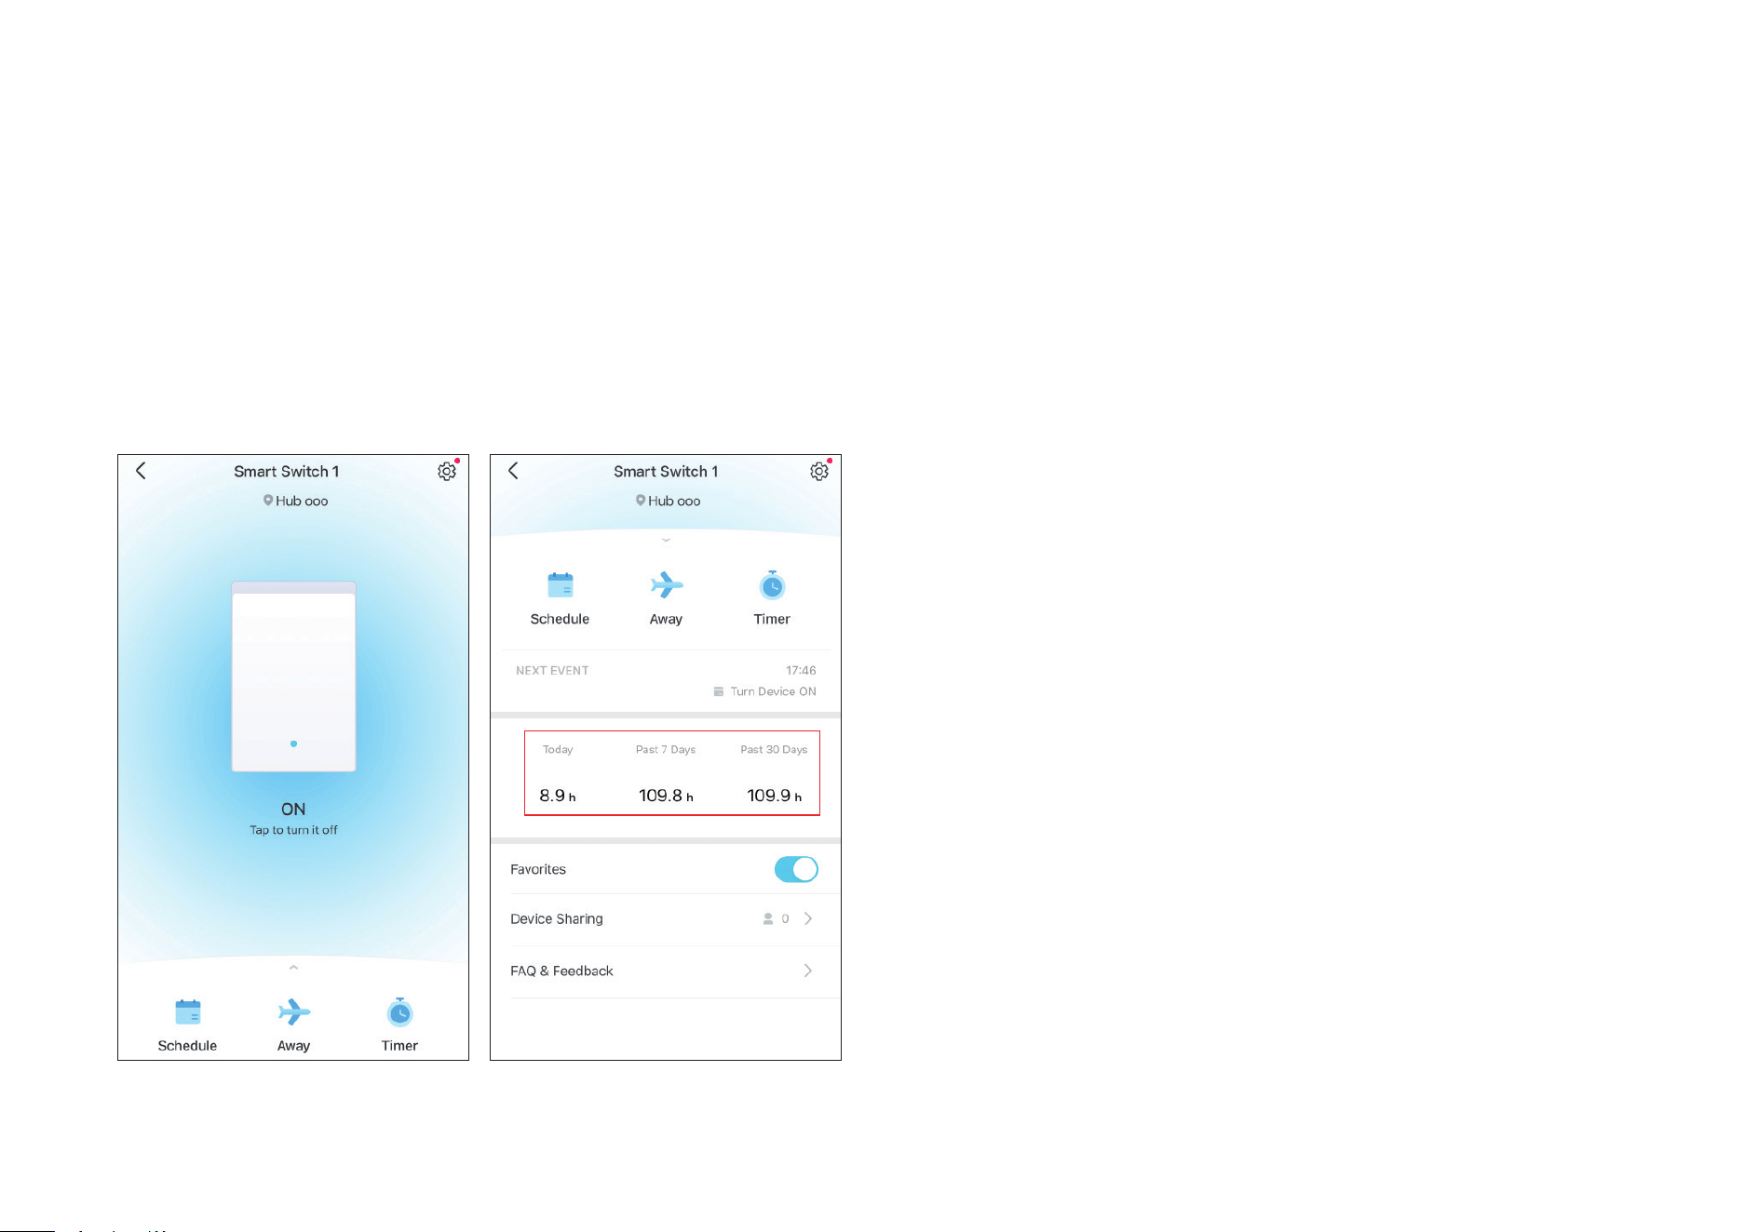Image resolution: width=1743 pixels, height=1232 pixels.
Task: Collapse panel with down chevron below Hub ooo
Action: (x=666, y=541)
